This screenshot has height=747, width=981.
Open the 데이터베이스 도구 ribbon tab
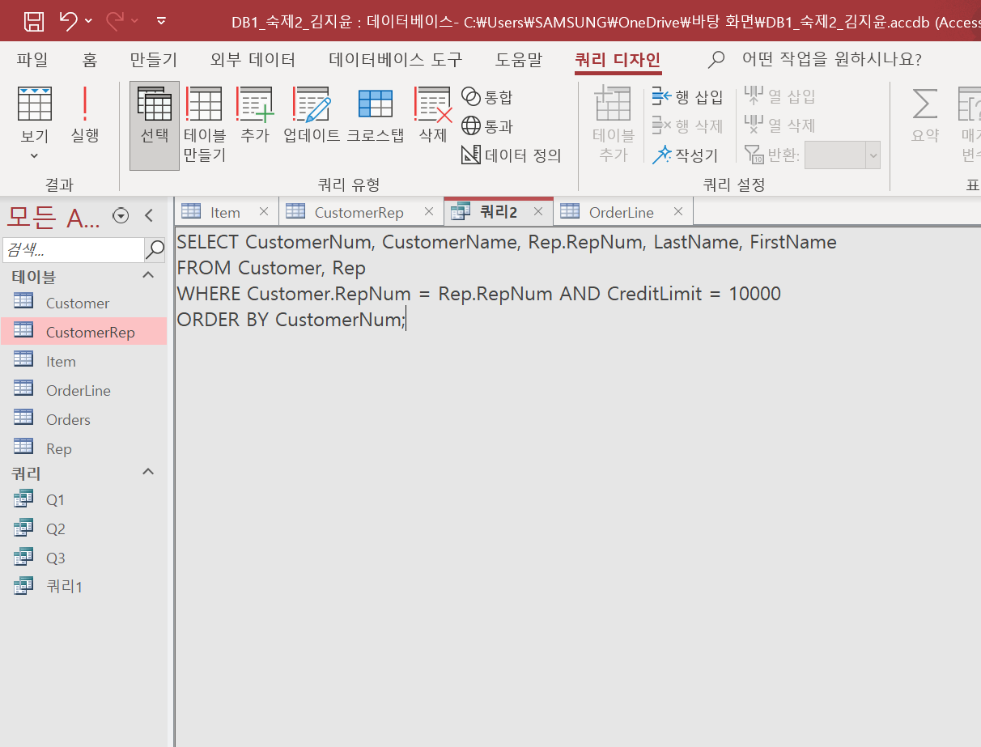pyautogui.click(x=396, y=59)
